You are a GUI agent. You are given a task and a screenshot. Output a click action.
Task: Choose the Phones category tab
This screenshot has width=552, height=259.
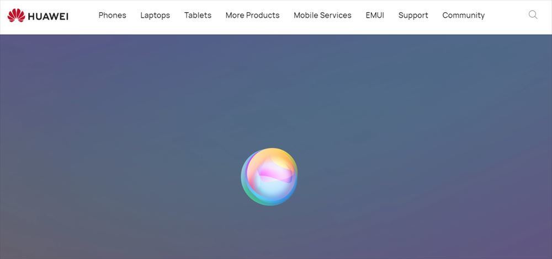[112, 15]
